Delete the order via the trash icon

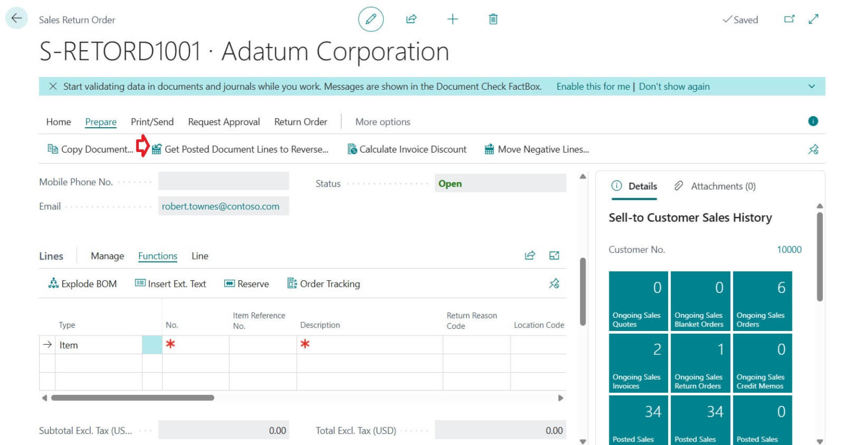pos(493,19)
